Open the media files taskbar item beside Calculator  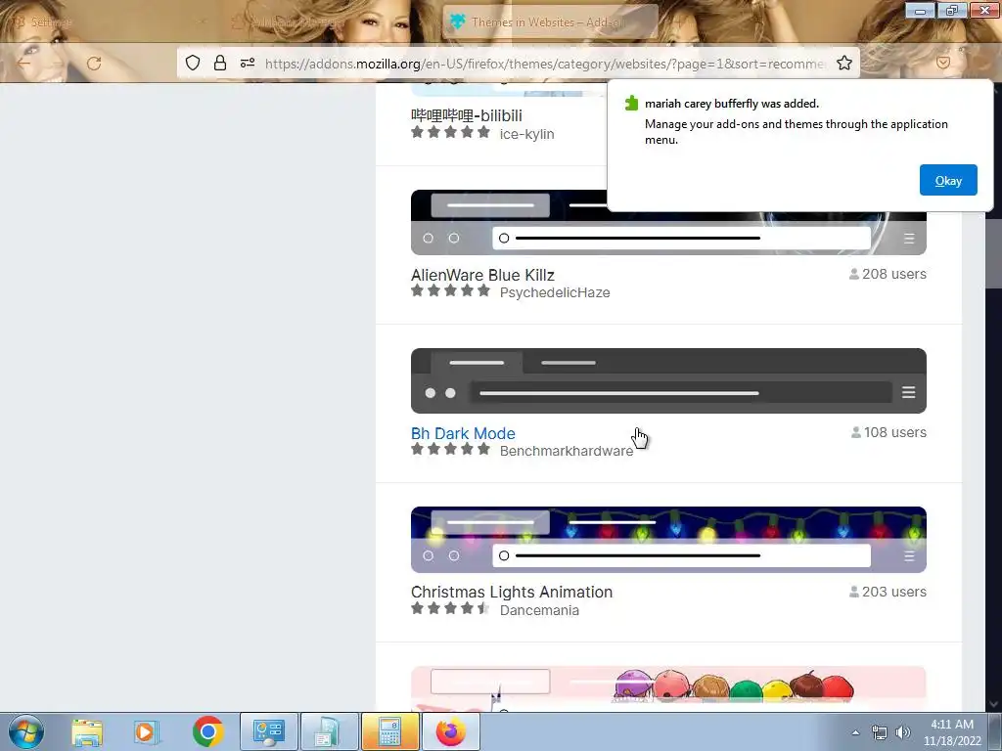(329, 731)
